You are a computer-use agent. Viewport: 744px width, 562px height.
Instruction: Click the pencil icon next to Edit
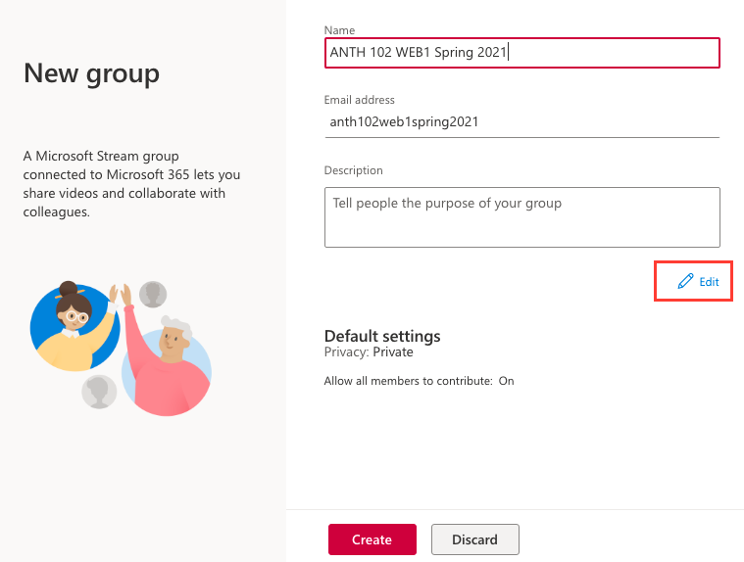click(685, 281)
